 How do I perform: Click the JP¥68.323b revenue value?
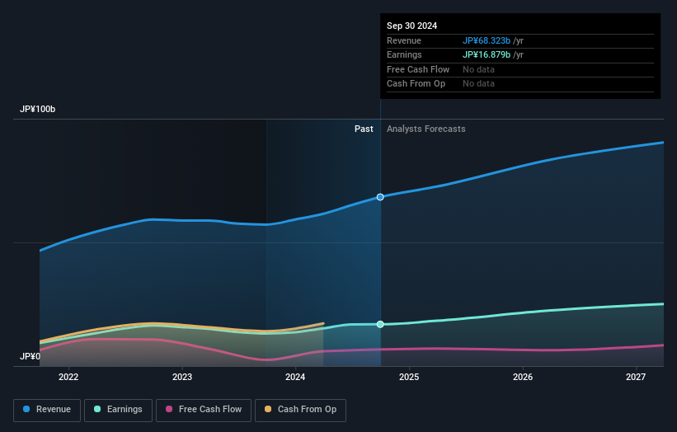(487, 40)
